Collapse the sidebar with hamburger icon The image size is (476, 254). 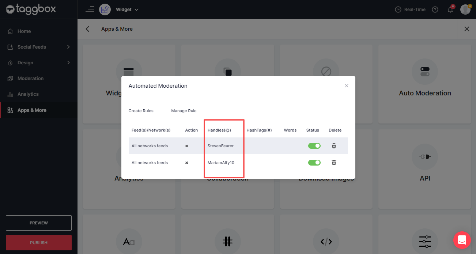pyautogui.click(x=90, y=10)
